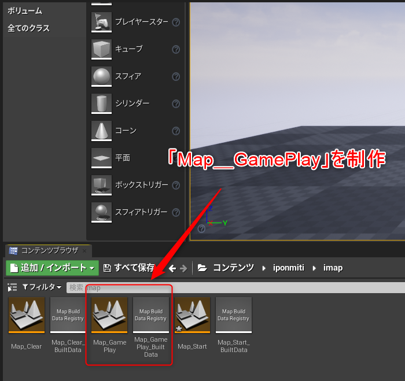The image size is (405, 381).
Task: Select the Map_GamePlay map thumbnail
Action: (x=109, y=315)
